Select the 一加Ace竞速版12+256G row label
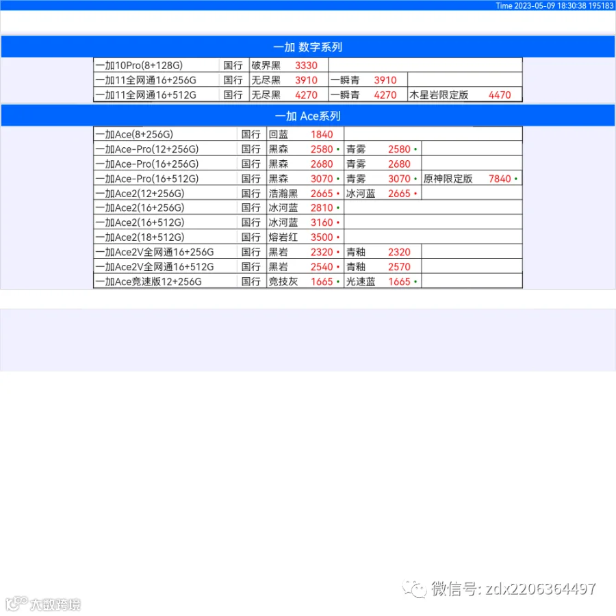 [166, 281]
